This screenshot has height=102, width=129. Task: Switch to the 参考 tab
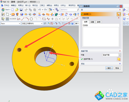99,22
